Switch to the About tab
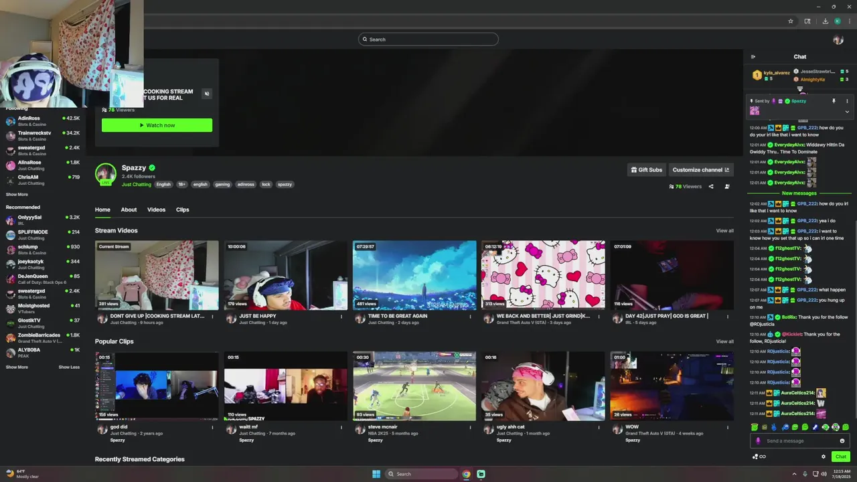 click(x=129, y=210)
